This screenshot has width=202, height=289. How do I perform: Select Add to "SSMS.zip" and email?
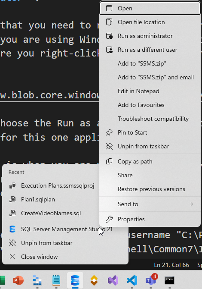pyautogui.click(x=150, y=77)
